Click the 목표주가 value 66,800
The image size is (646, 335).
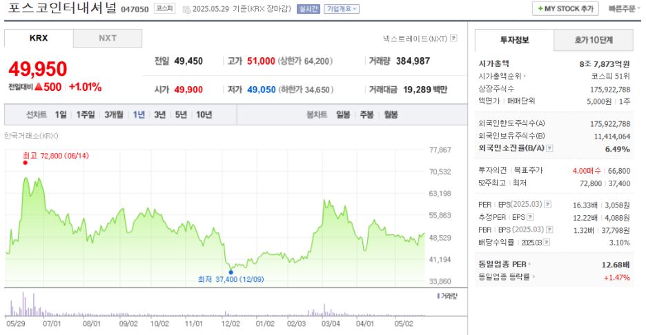click(x=619, y=171)
